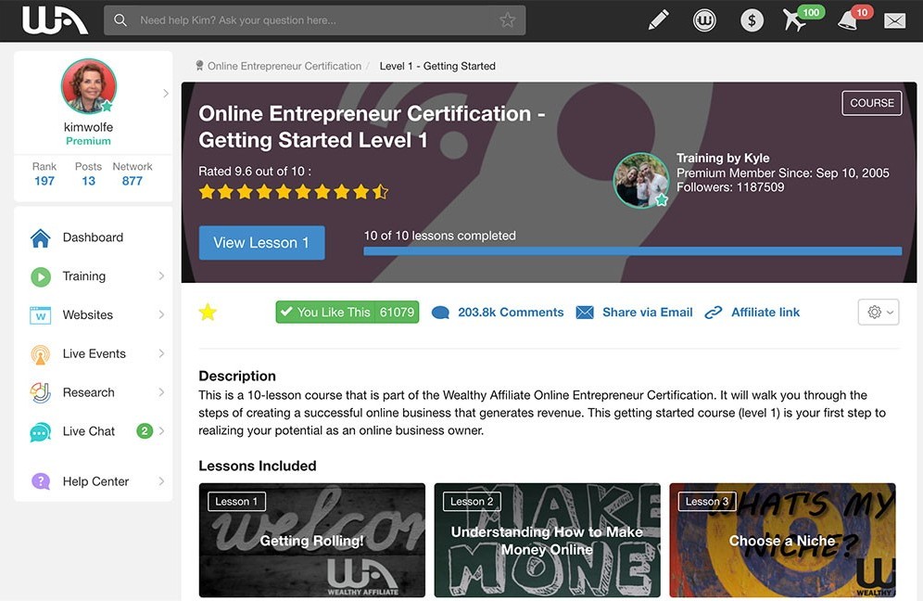Open Online Entrepreneur Certification breadcrumb
This screenshot has height=601, width=923.
(284, 66)
